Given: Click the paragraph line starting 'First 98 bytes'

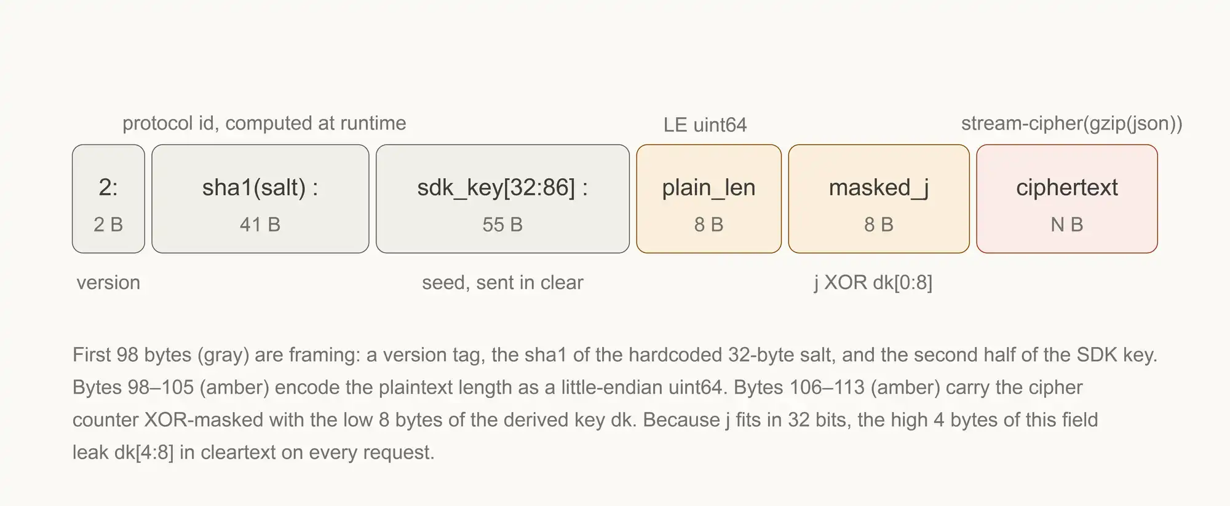Looking at the screenshot, I should 615,355.
